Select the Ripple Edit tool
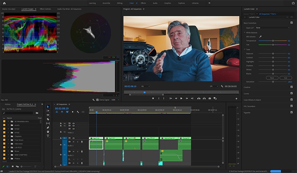This screenshot has width=297, height=173. 48,115
